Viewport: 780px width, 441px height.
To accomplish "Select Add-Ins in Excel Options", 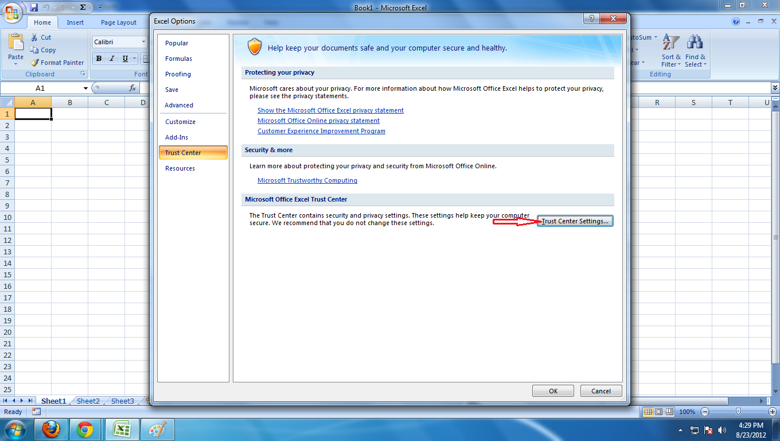I will pos(193,137).
